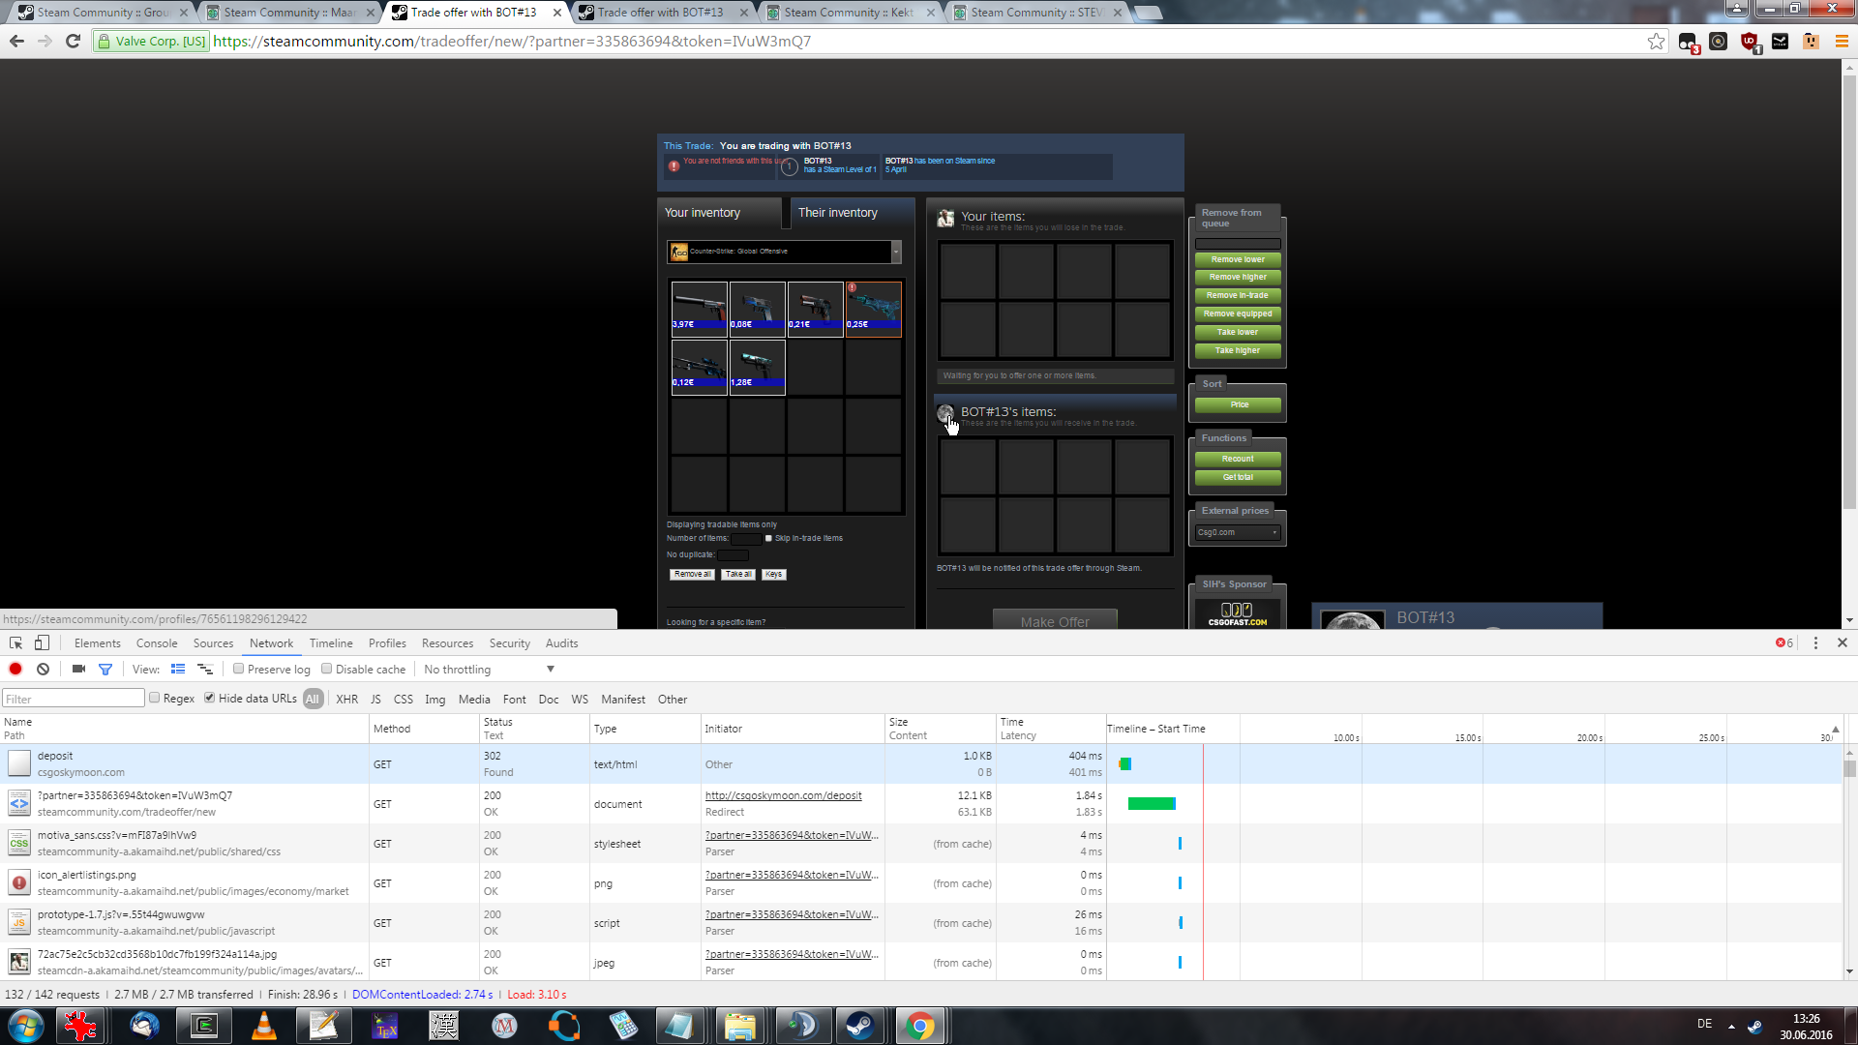The width and height of the screenshot is (1858, 1045).
Task: Toggle capture screenshots camera icon
Action: (78, 670)
